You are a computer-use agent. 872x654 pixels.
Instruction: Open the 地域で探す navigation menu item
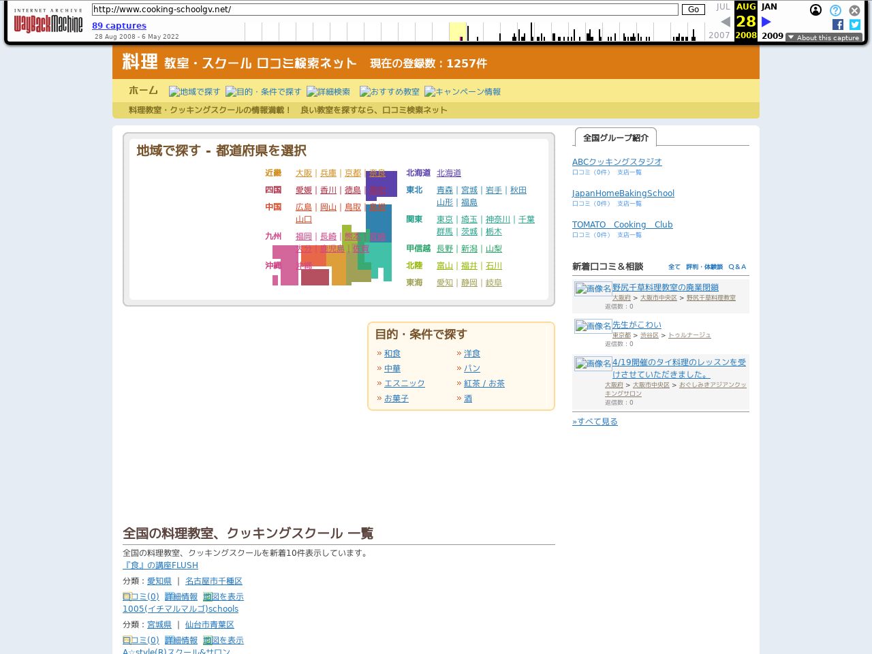(195, 92)
